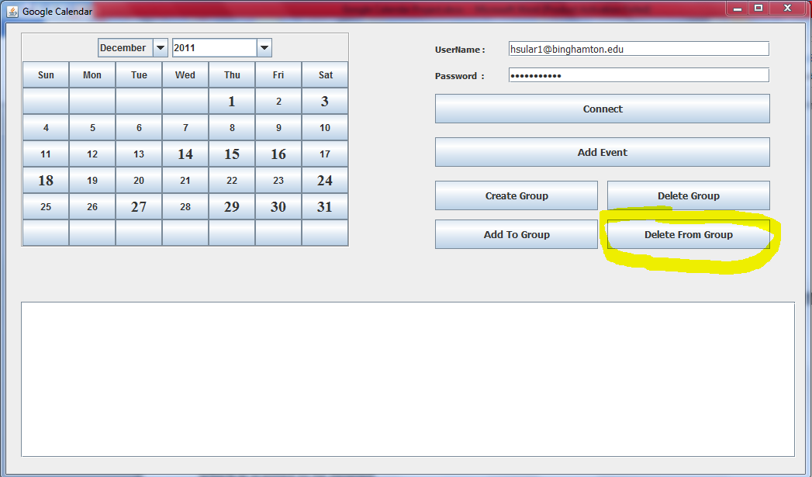
Task: Select December 1 on the calendar
Action: [232, 102]
